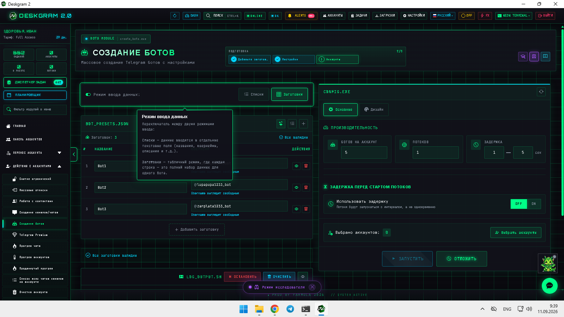Open ДИСПЕТЧЕР ЗАДАЧ task manager

(x=35, y=82)
